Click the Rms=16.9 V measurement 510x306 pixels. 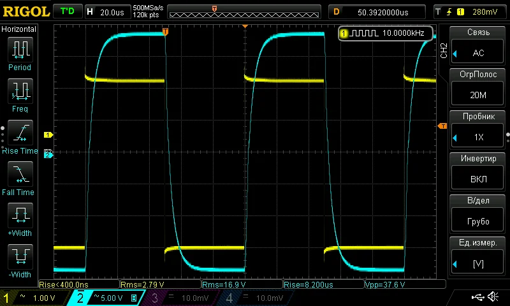pos(224,284)
